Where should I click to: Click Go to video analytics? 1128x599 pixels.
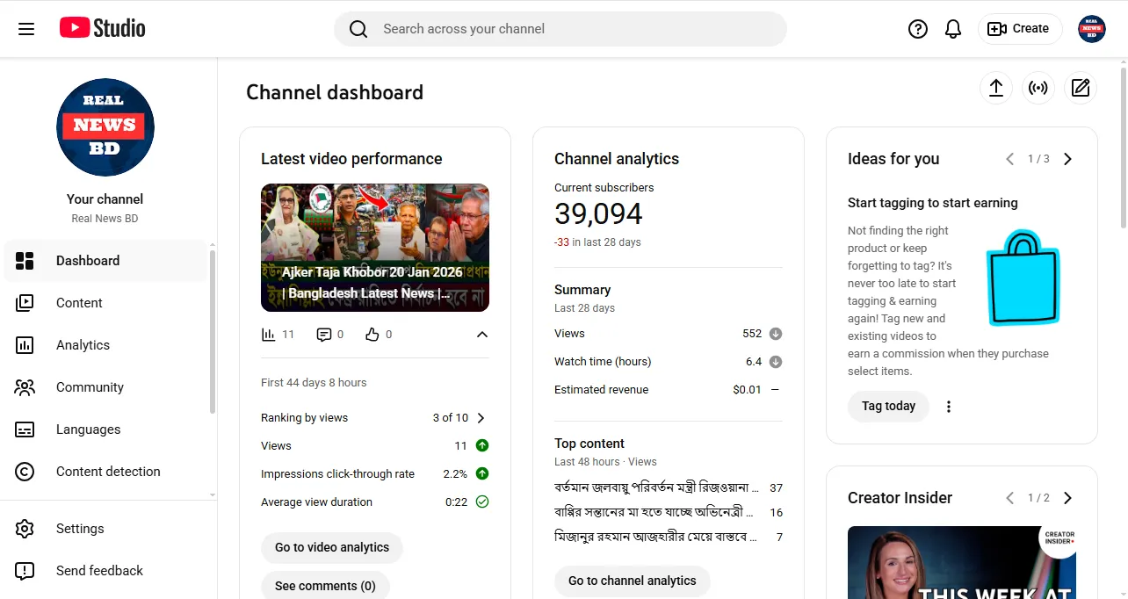pyautogui.click(x=332, y=547)
